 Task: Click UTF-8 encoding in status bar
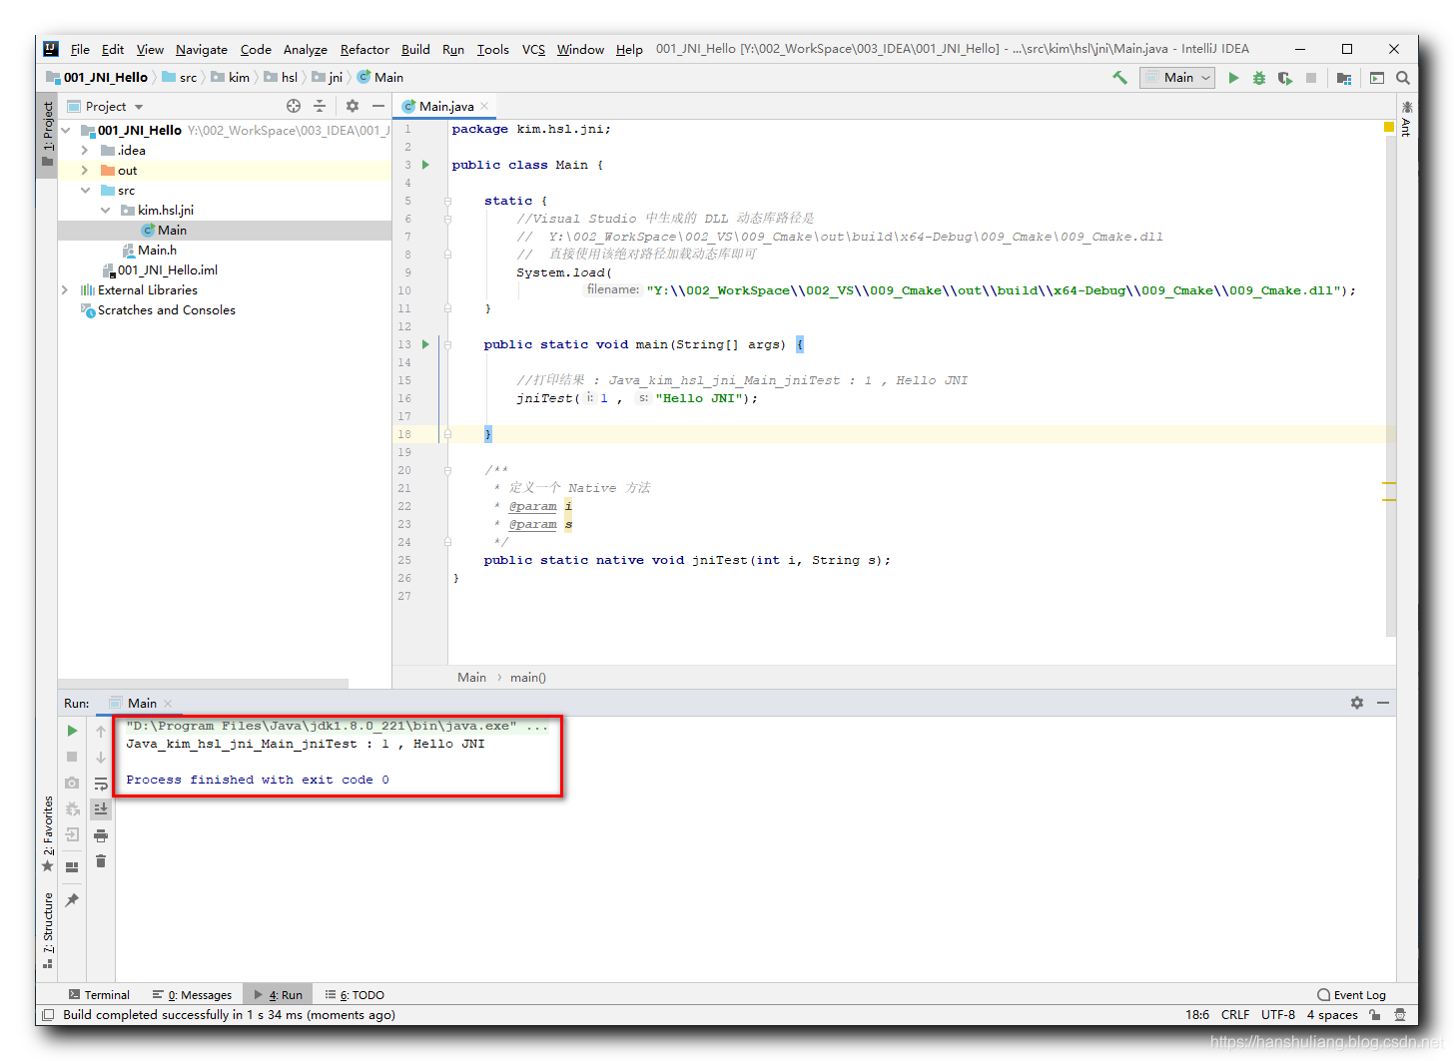click(1278, 1015)
